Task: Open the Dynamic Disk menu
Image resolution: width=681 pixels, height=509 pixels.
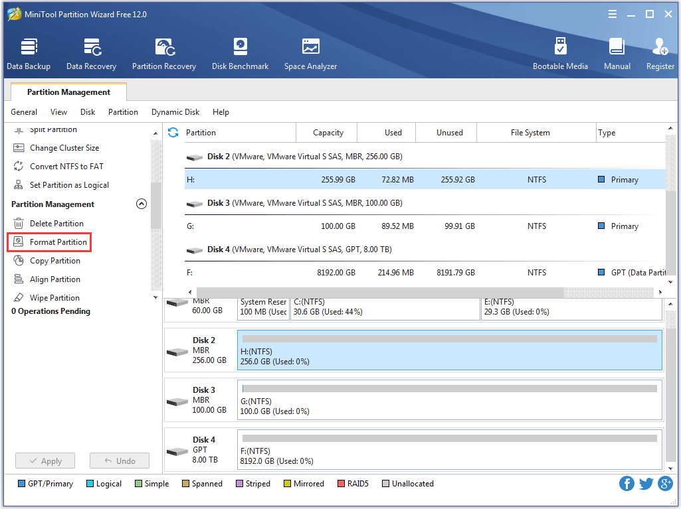Action: pos(175,112)
